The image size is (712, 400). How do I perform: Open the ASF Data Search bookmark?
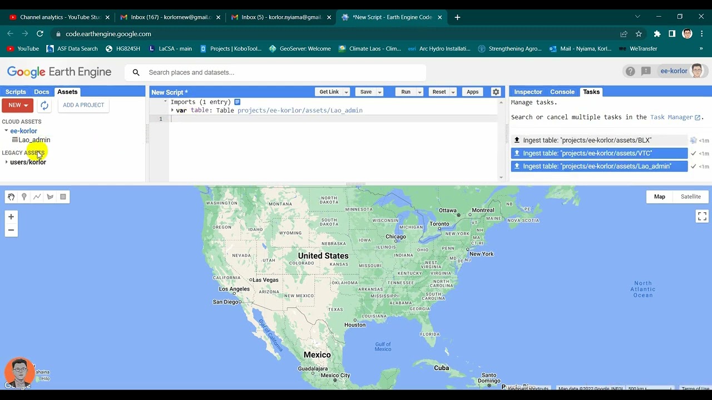coord(72,48)
